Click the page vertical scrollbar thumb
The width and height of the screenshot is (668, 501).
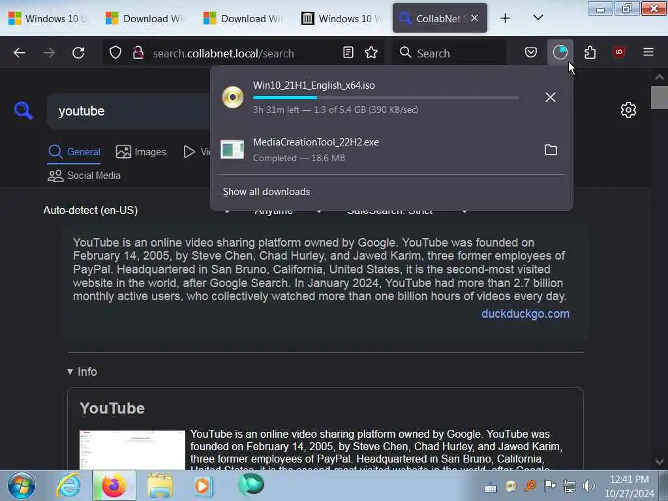tap(659, 98)
